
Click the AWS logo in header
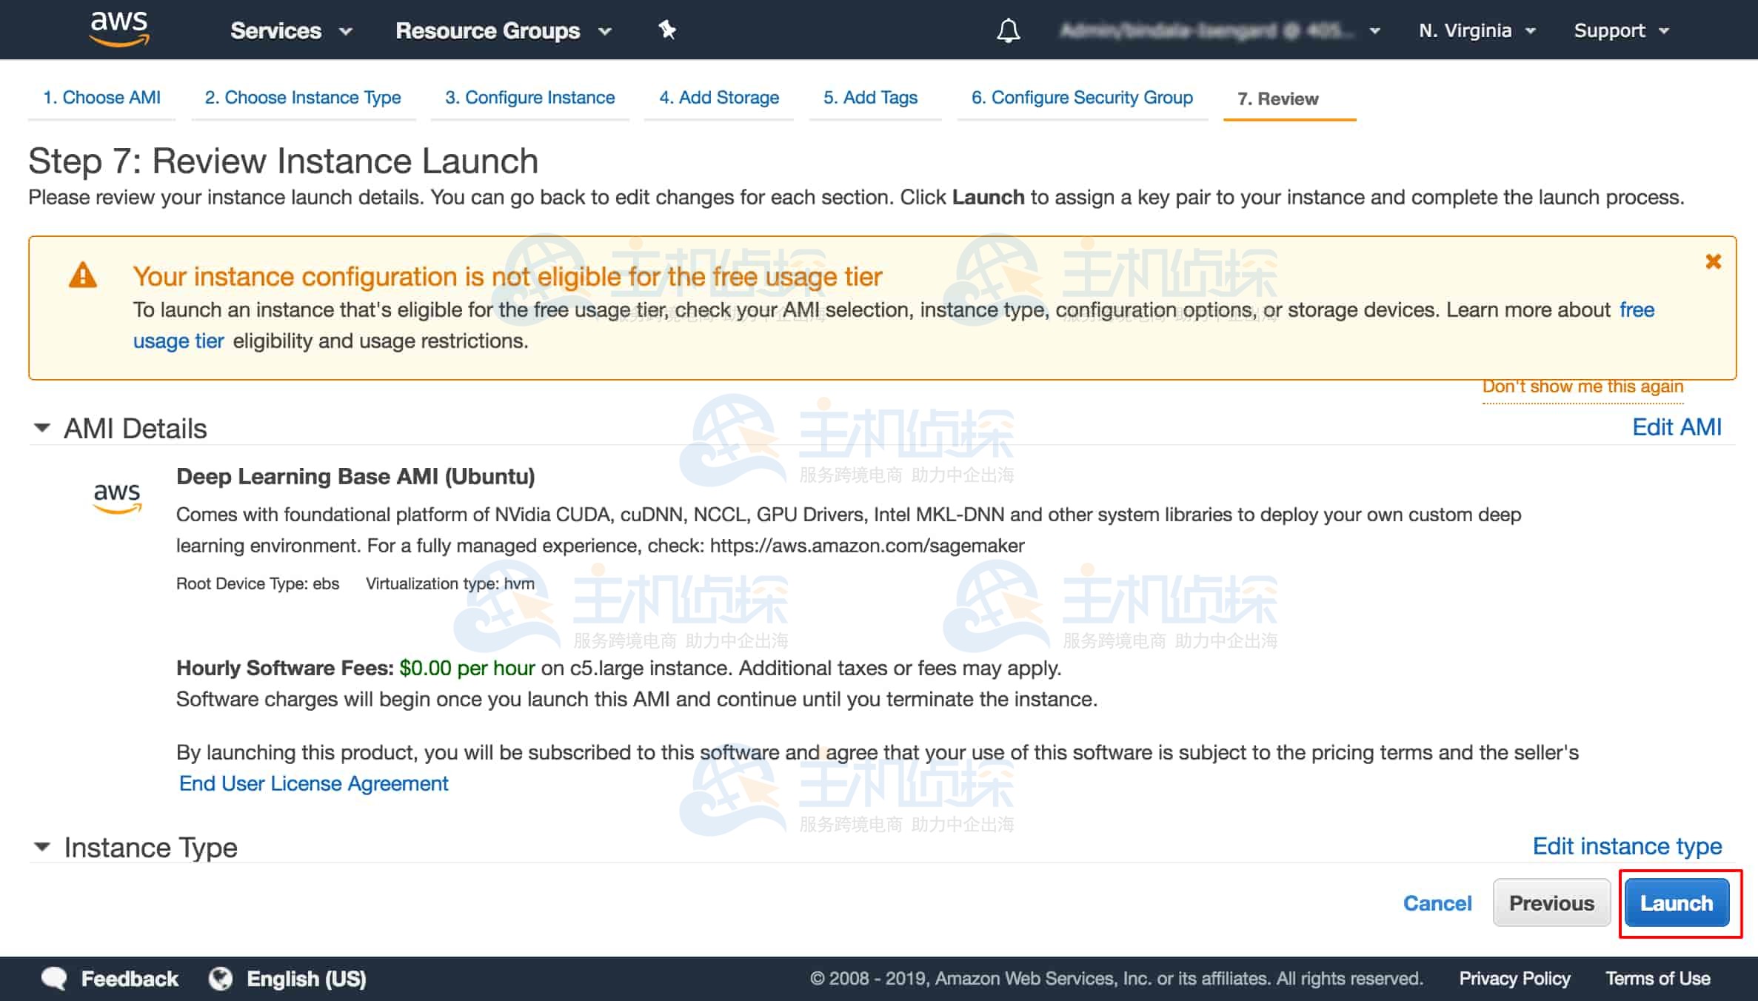(118, 30)
